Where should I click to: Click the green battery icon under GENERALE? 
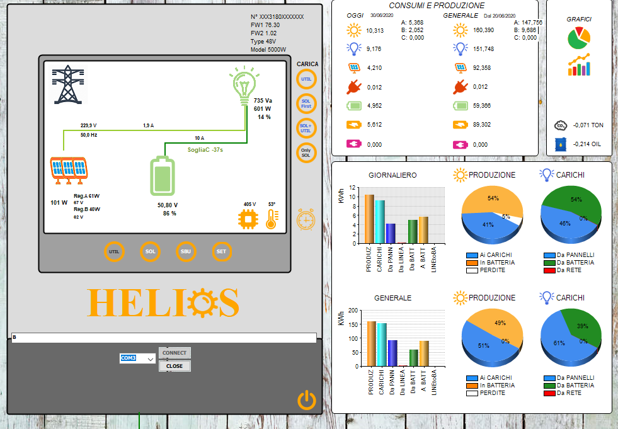click(461, 106)
